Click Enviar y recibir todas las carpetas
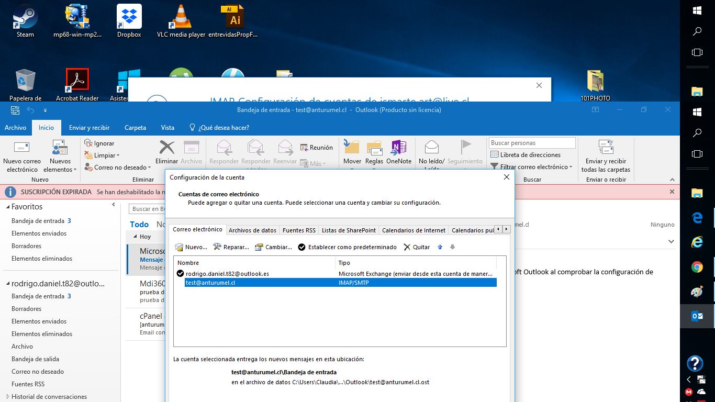The width and height of the screenshot is (715, 402). tap(606, 157)
